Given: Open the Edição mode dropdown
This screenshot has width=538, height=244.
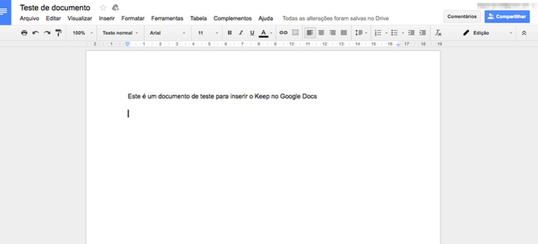Looking at the screenshot, I should pos(487,33).
